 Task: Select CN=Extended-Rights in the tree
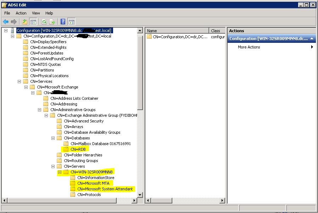tap(48, 47)
